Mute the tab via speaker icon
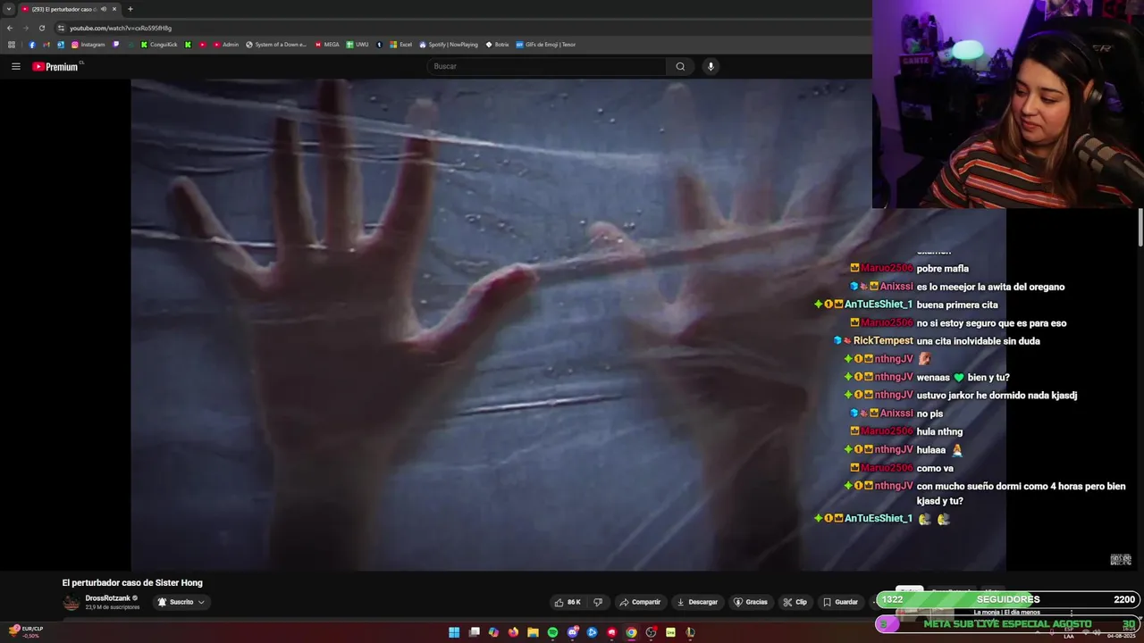 click(x=104, y=9)
